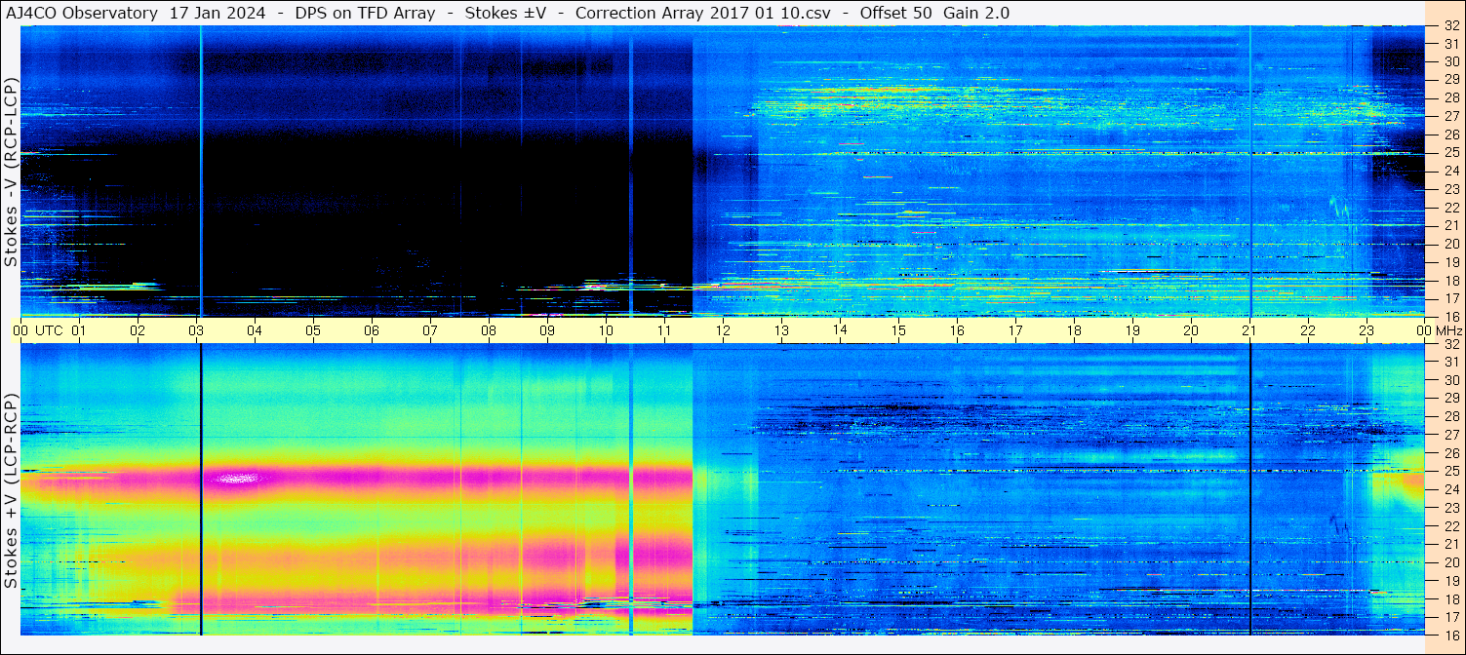Click the 22 MHz label of the lower panel

pyautogui.click(x=1450, y=525)
